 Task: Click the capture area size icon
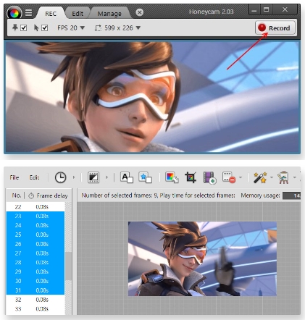(98, 28)
